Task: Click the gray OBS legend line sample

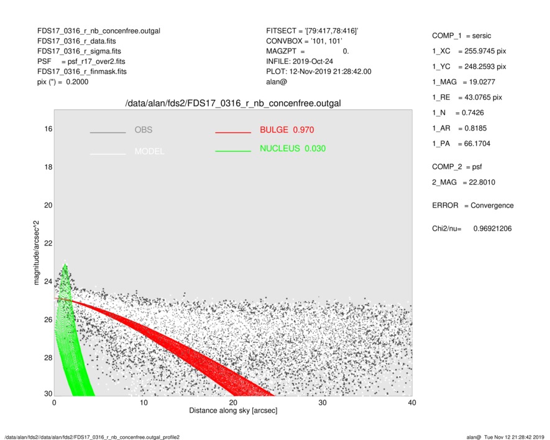Action: (x=108, y=132)
